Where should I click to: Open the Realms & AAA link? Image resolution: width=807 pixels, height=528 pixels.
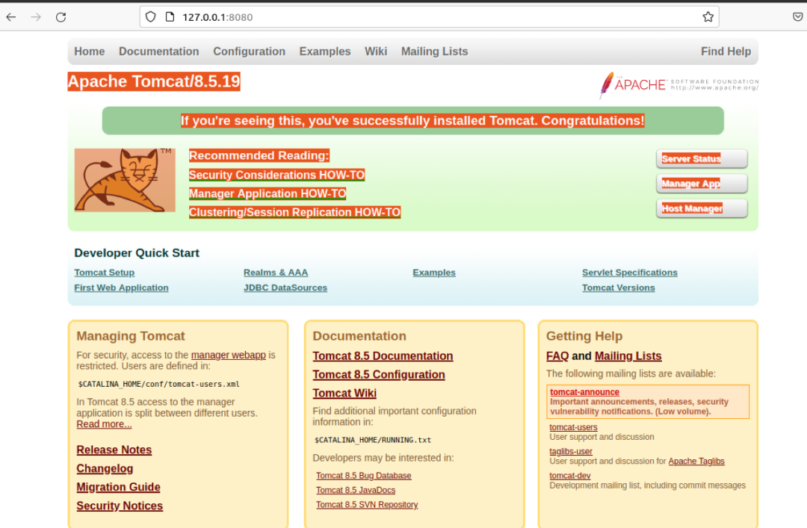[276, 273]
